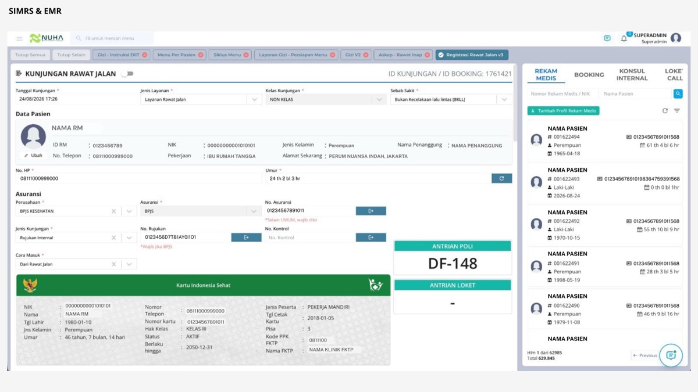Screen dimensions: 698x392
Task: Open the messages icon in top bar
Action: coord(607,38)
